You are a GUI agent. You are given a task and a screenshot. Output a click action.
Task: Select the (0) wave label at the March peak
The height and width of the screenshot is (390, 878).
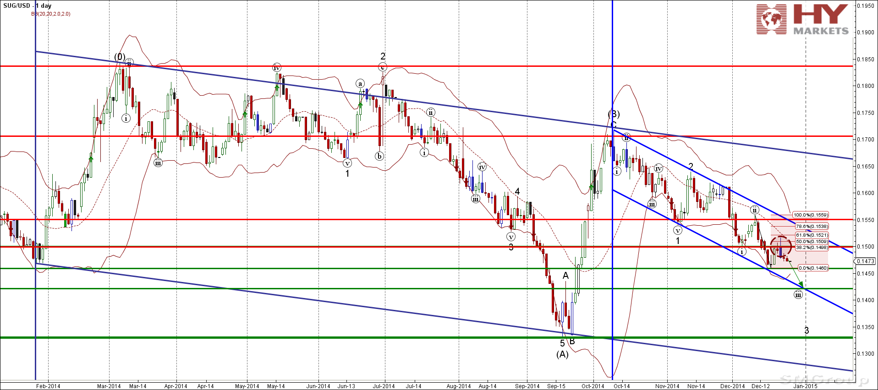(x=119, y=57)
